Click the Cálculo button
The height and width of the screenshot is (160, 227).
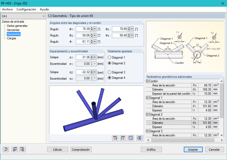pos(58,150)
